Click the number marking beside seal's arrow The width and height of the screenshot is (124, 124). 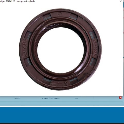[x=66, y=83]
